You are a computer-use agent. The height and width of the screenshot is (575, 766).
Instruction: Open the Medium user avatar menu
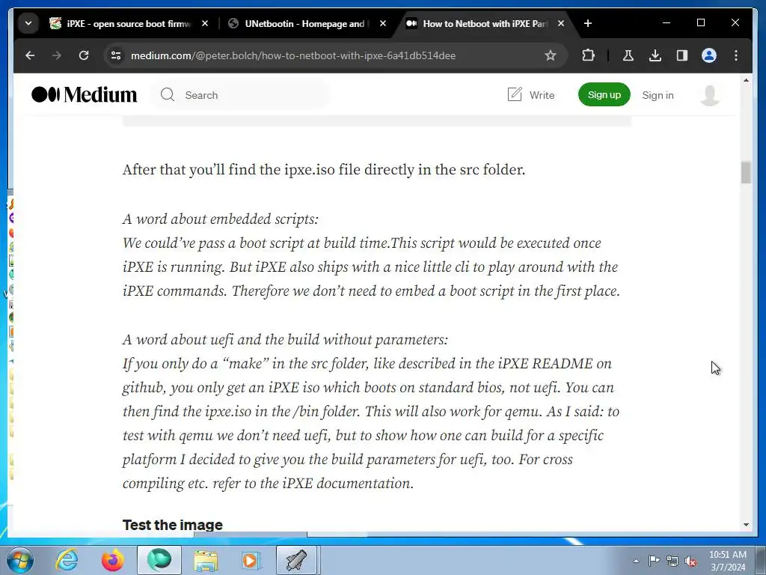pos(709,95)
